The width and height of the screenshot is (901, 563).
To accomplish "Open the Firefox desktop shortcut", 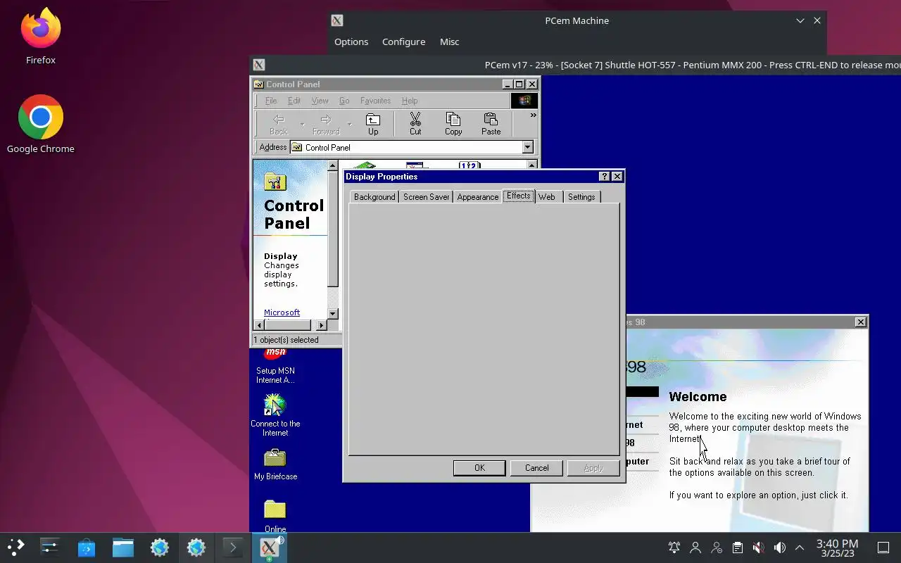I will [x=41, y=37].
